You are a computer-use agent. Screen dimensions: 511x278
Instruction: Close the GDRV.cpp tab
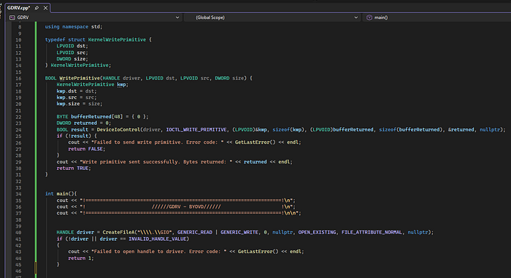[x=45, y=8]
